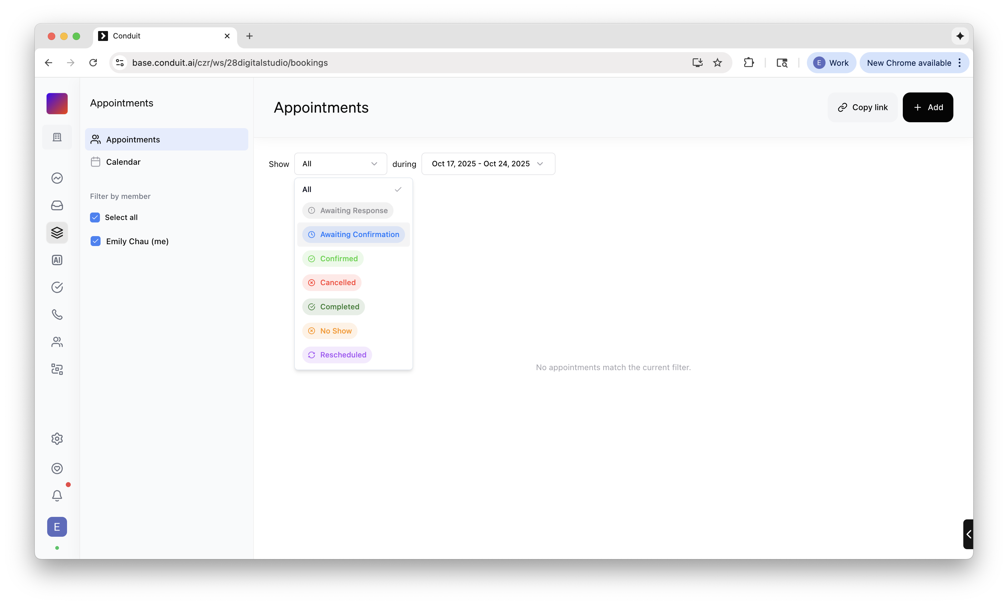Expand the side panel arrow at right edge
1008x605 pixels.
[969, 534]
